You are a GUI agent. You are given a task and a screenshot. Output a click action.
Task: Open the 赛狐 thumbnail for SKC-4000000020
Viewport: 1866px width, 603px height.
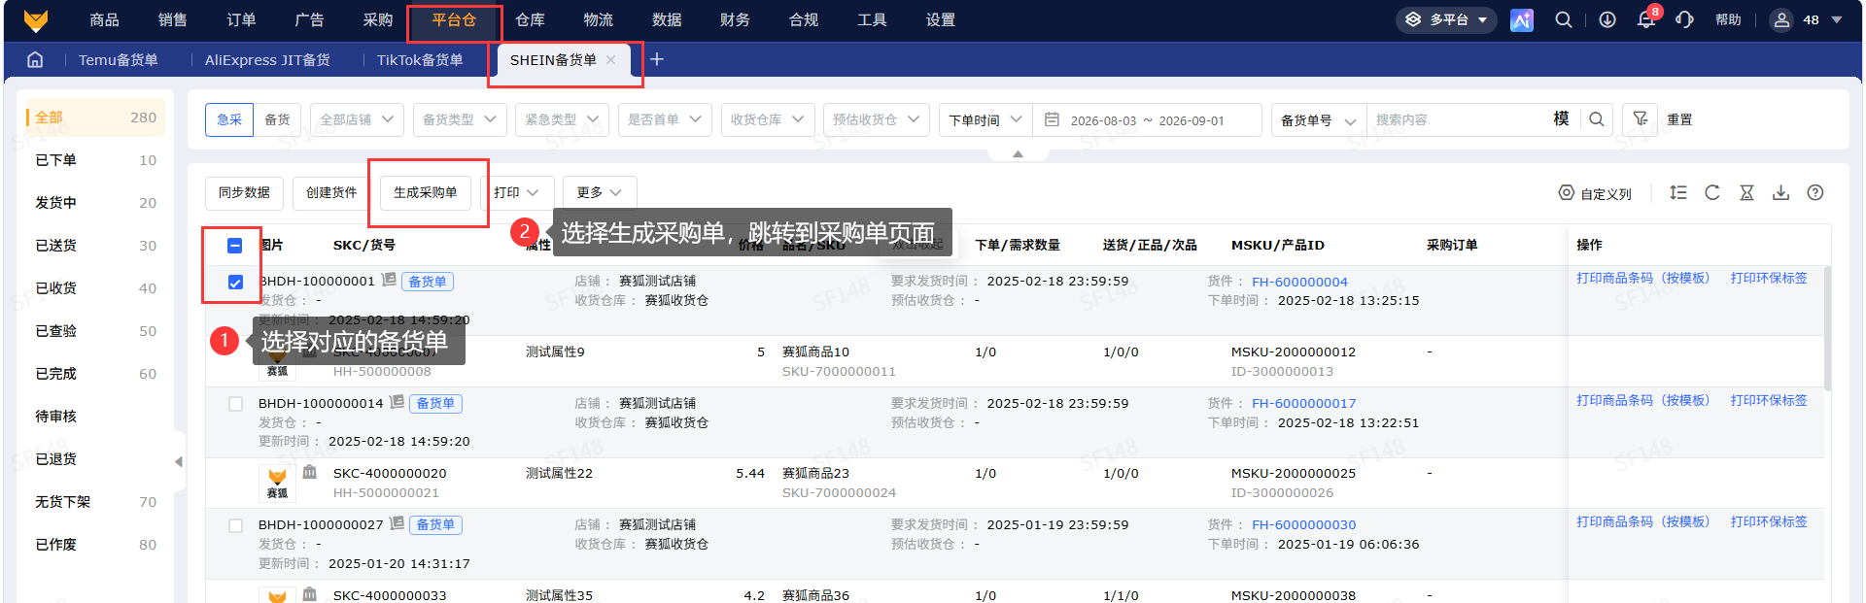[277, 483]
